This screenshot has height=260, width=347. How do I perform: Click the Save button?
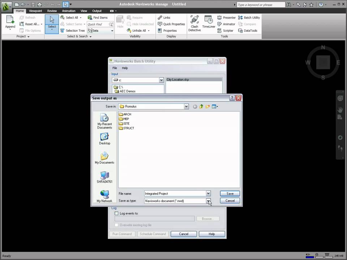click(x=230, y=194)
